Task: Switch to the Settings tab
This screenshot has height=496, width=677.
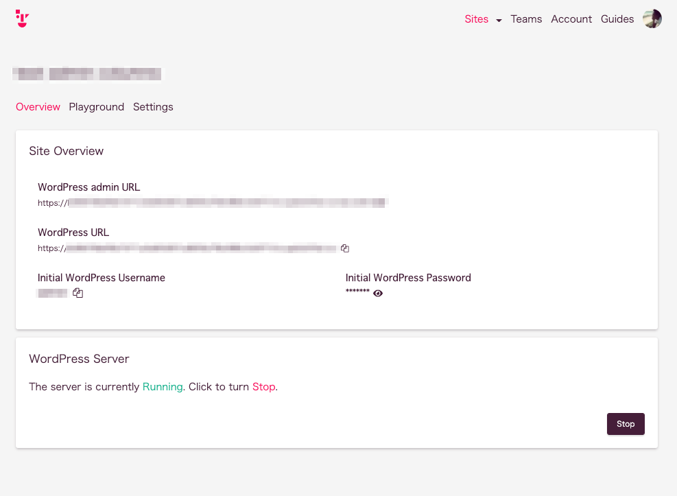Action: coord(153,106)
